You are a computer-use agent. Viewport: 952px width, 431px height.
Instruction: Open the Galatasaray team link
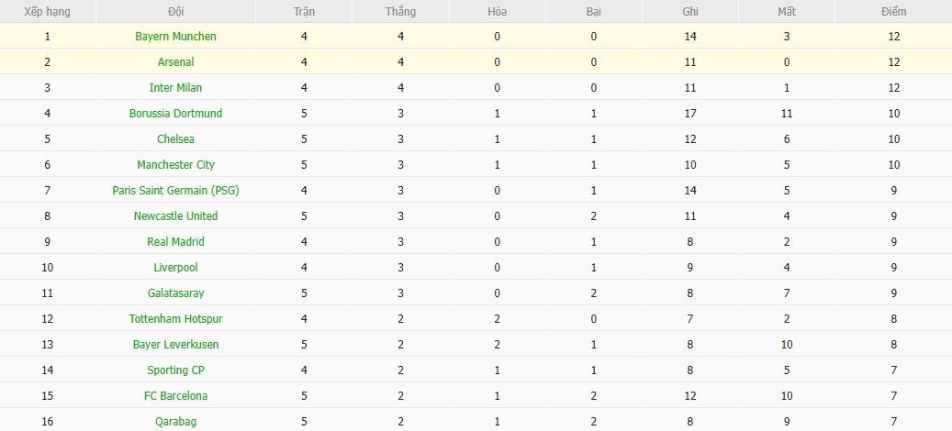pyautogui.click(x=175, y=293)
